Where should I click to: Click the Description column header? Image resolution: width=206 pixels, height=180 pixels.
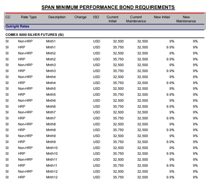tap(57, 17)
